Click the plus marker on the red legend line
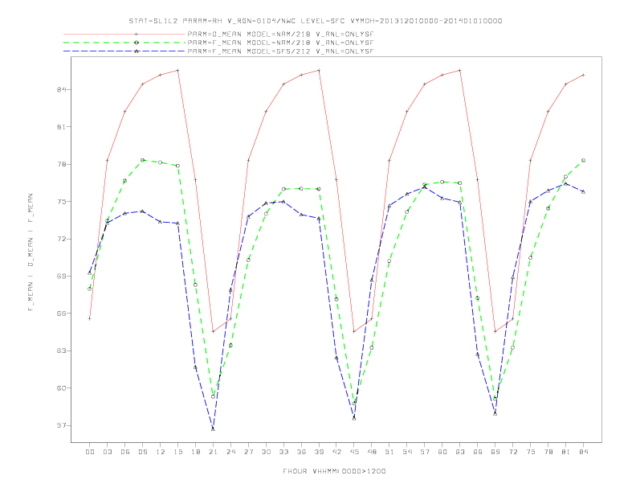The image size is (636, 492). pyautogui.click(x=137, y=34)
